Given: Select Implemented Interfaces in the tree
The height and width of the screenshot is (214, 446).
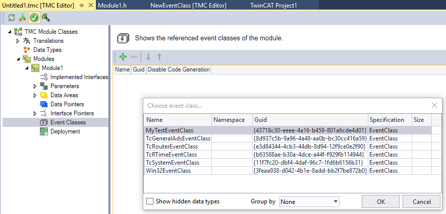Looking at the screenshot, I should [79, 77].
